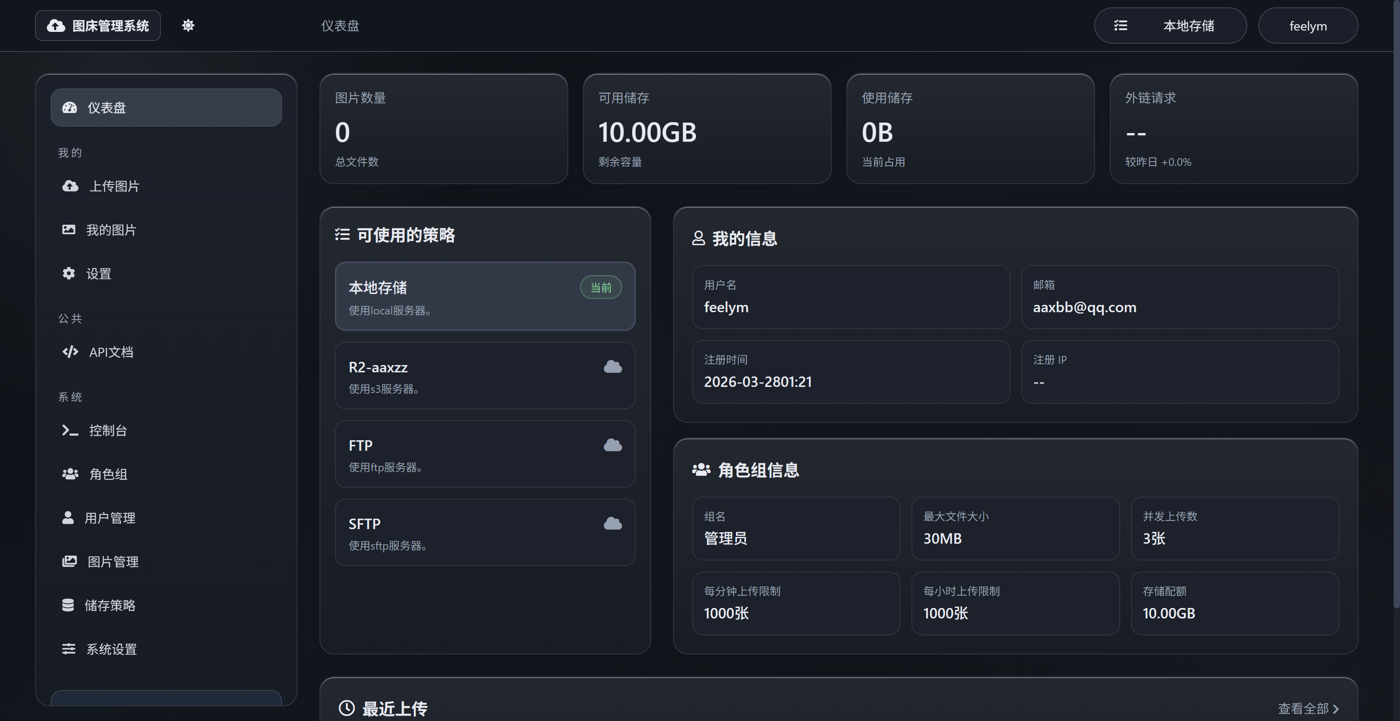
Task: Open the 用户管理 page
Action: (x=110, y=517)
